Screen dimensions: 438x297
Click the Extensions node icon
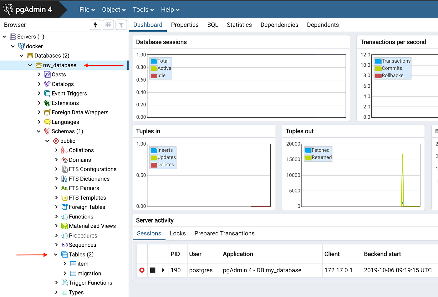pyautogui.click(x=47, y=103)
